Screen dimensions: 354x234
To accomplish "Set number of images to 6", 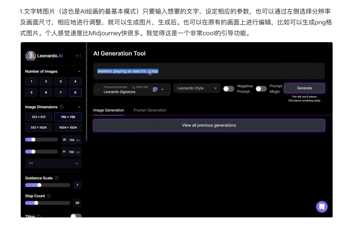I will click(46, 92).
